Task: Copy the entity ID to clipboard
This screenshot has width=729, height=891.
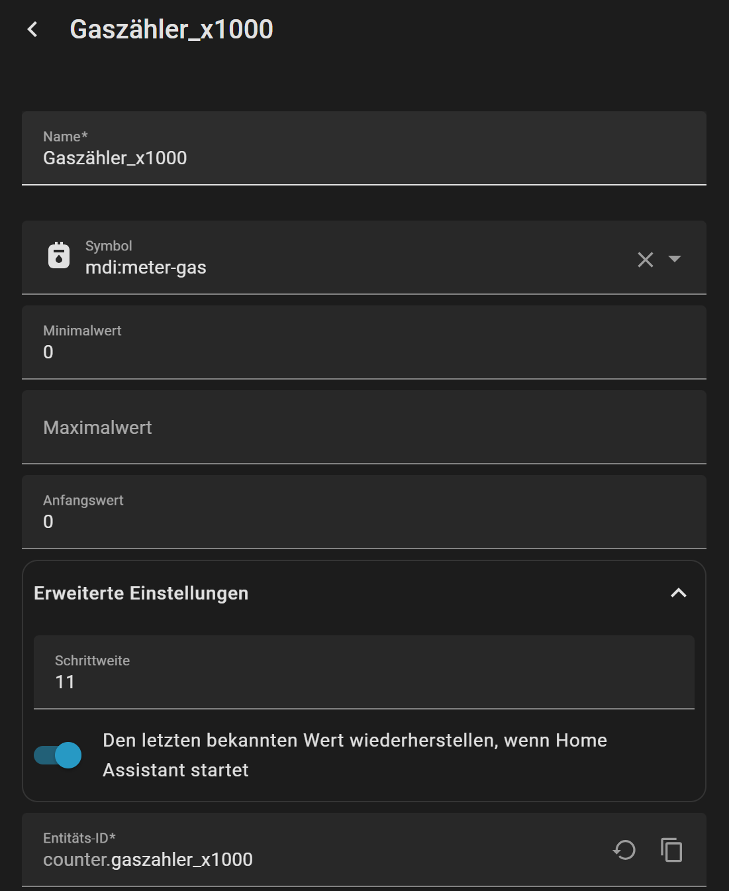Action: (671, 850)
